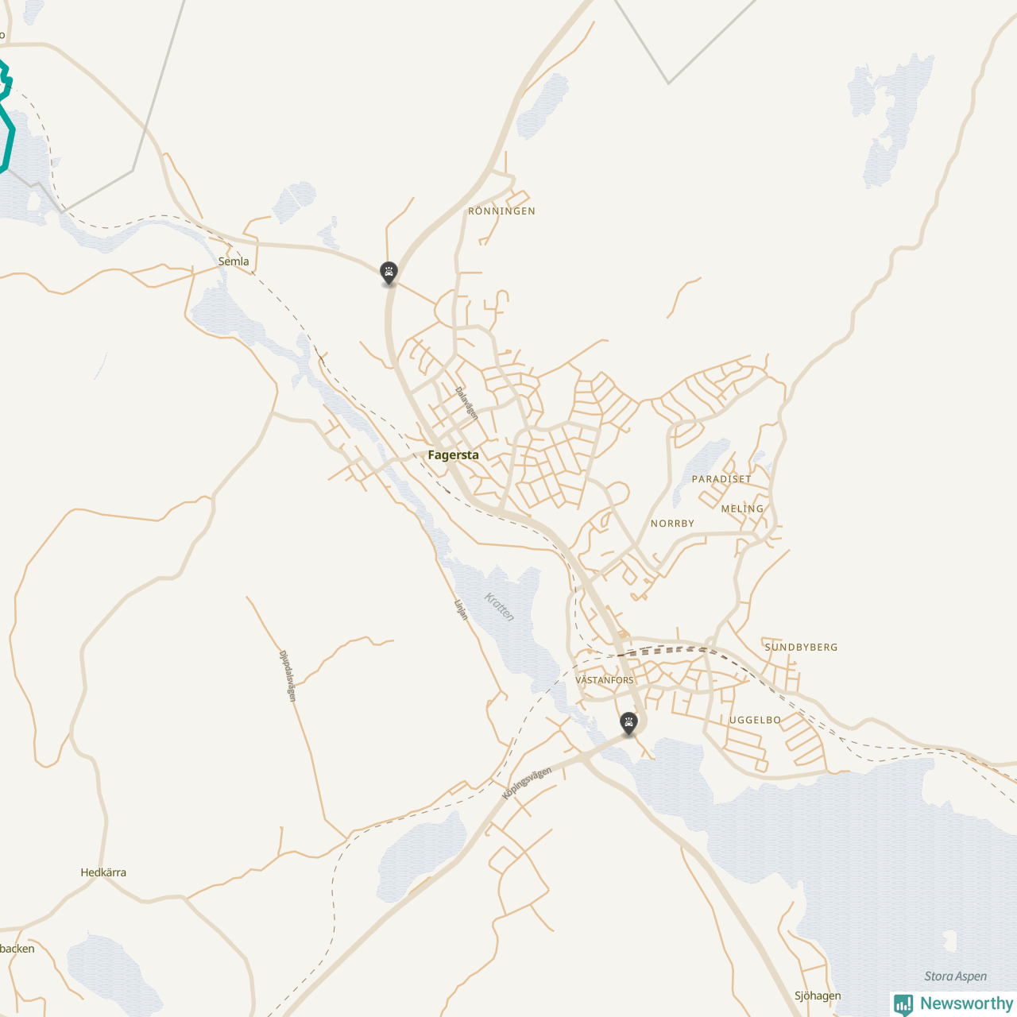Select the Köpingsvägen road label

[x=527, y=783]
